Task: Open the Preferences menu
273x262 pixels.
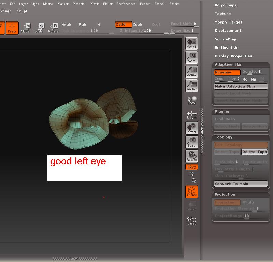Action: 126,4
